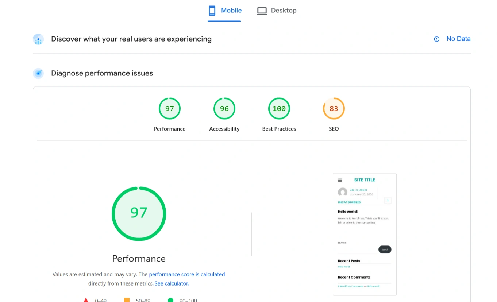
Task: Click the large 97 performance gauge
Action: pos(139,214)
